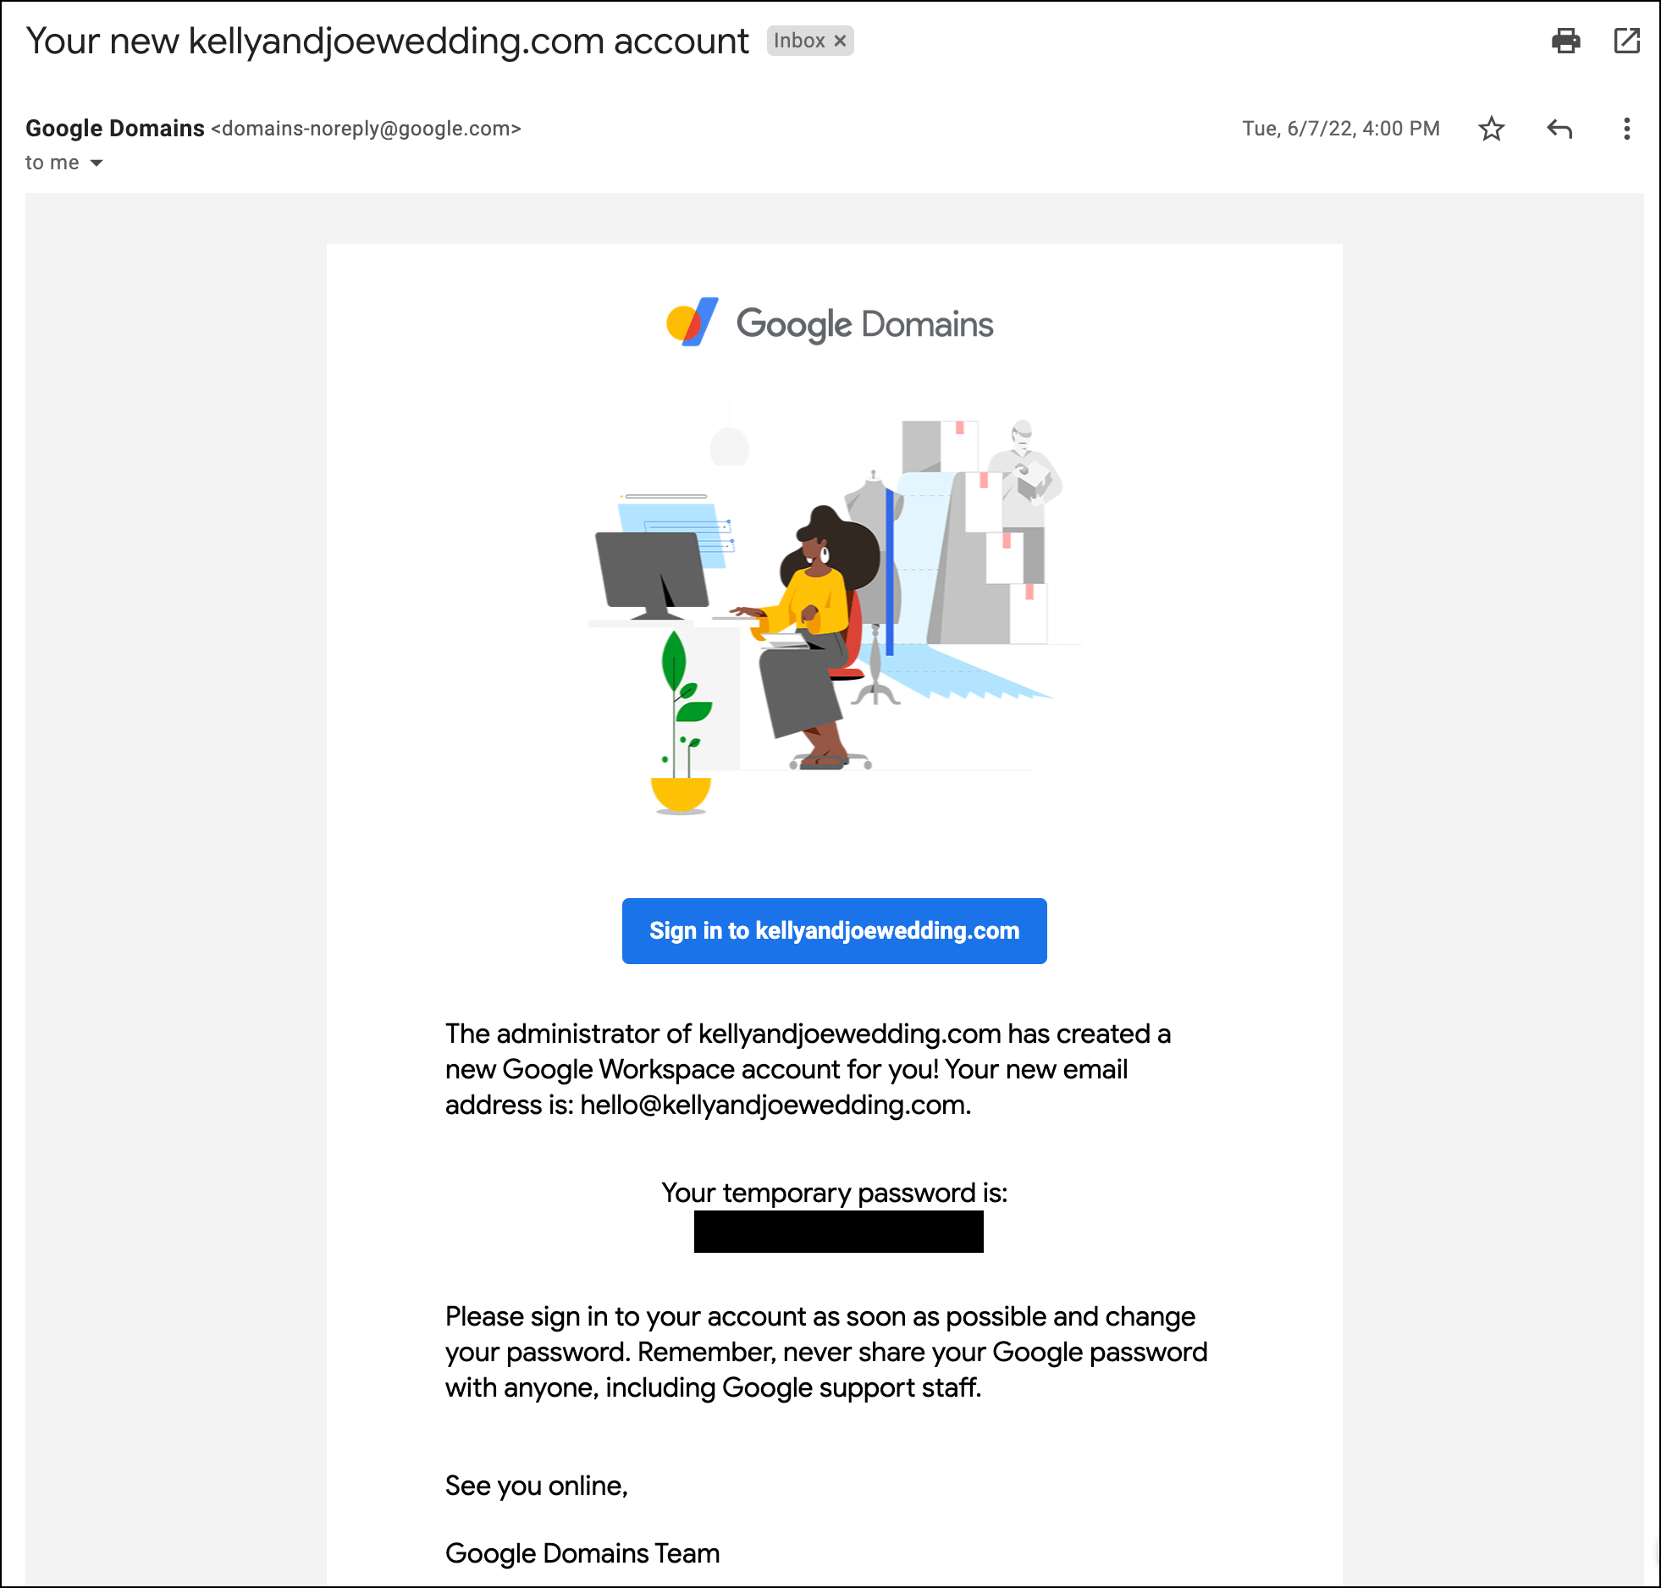
Task: Print this email with the printer icon
Action: (x=1565, y=41)
